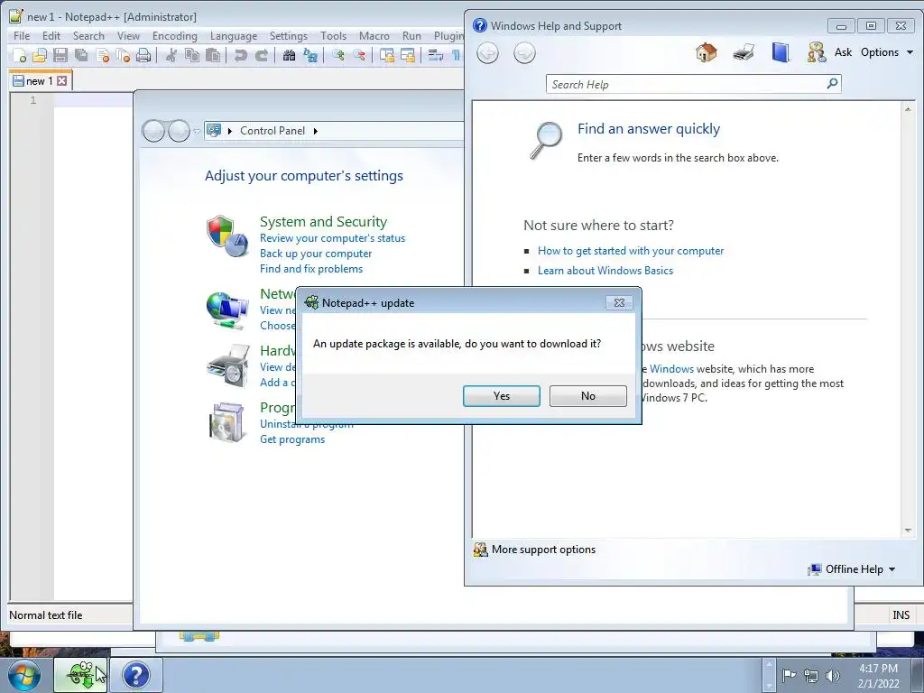Click the Paste icon in Notepad++ toolbar
The width and height of the screenshot is (924, 693).
point(213,55)
